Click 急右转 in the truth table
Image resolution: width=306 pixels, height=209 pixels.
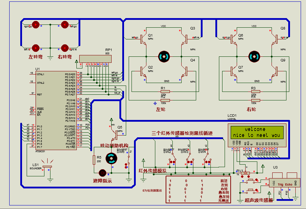point(224,193)
